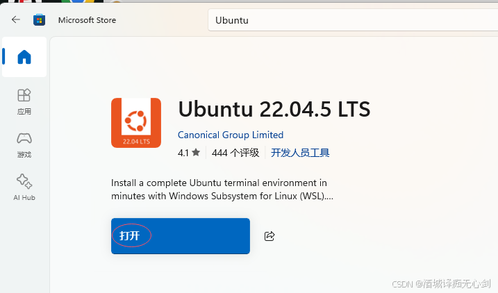The image size is (498, 293).
Task: View the 4.1 star rating
Action: coord(189,153)
